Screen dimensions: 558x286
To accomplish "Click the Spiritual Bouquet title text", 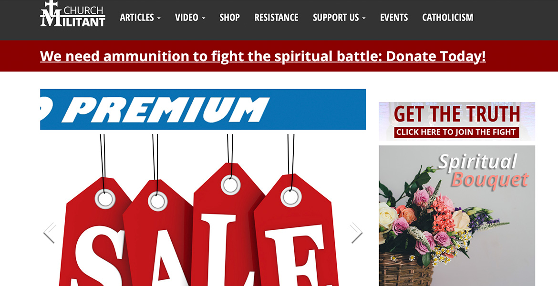I will [x=484, y=171].
